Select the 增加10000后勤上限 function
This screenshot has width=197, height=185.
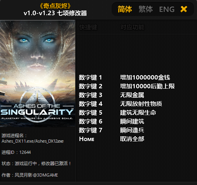[x=147, y=86]
